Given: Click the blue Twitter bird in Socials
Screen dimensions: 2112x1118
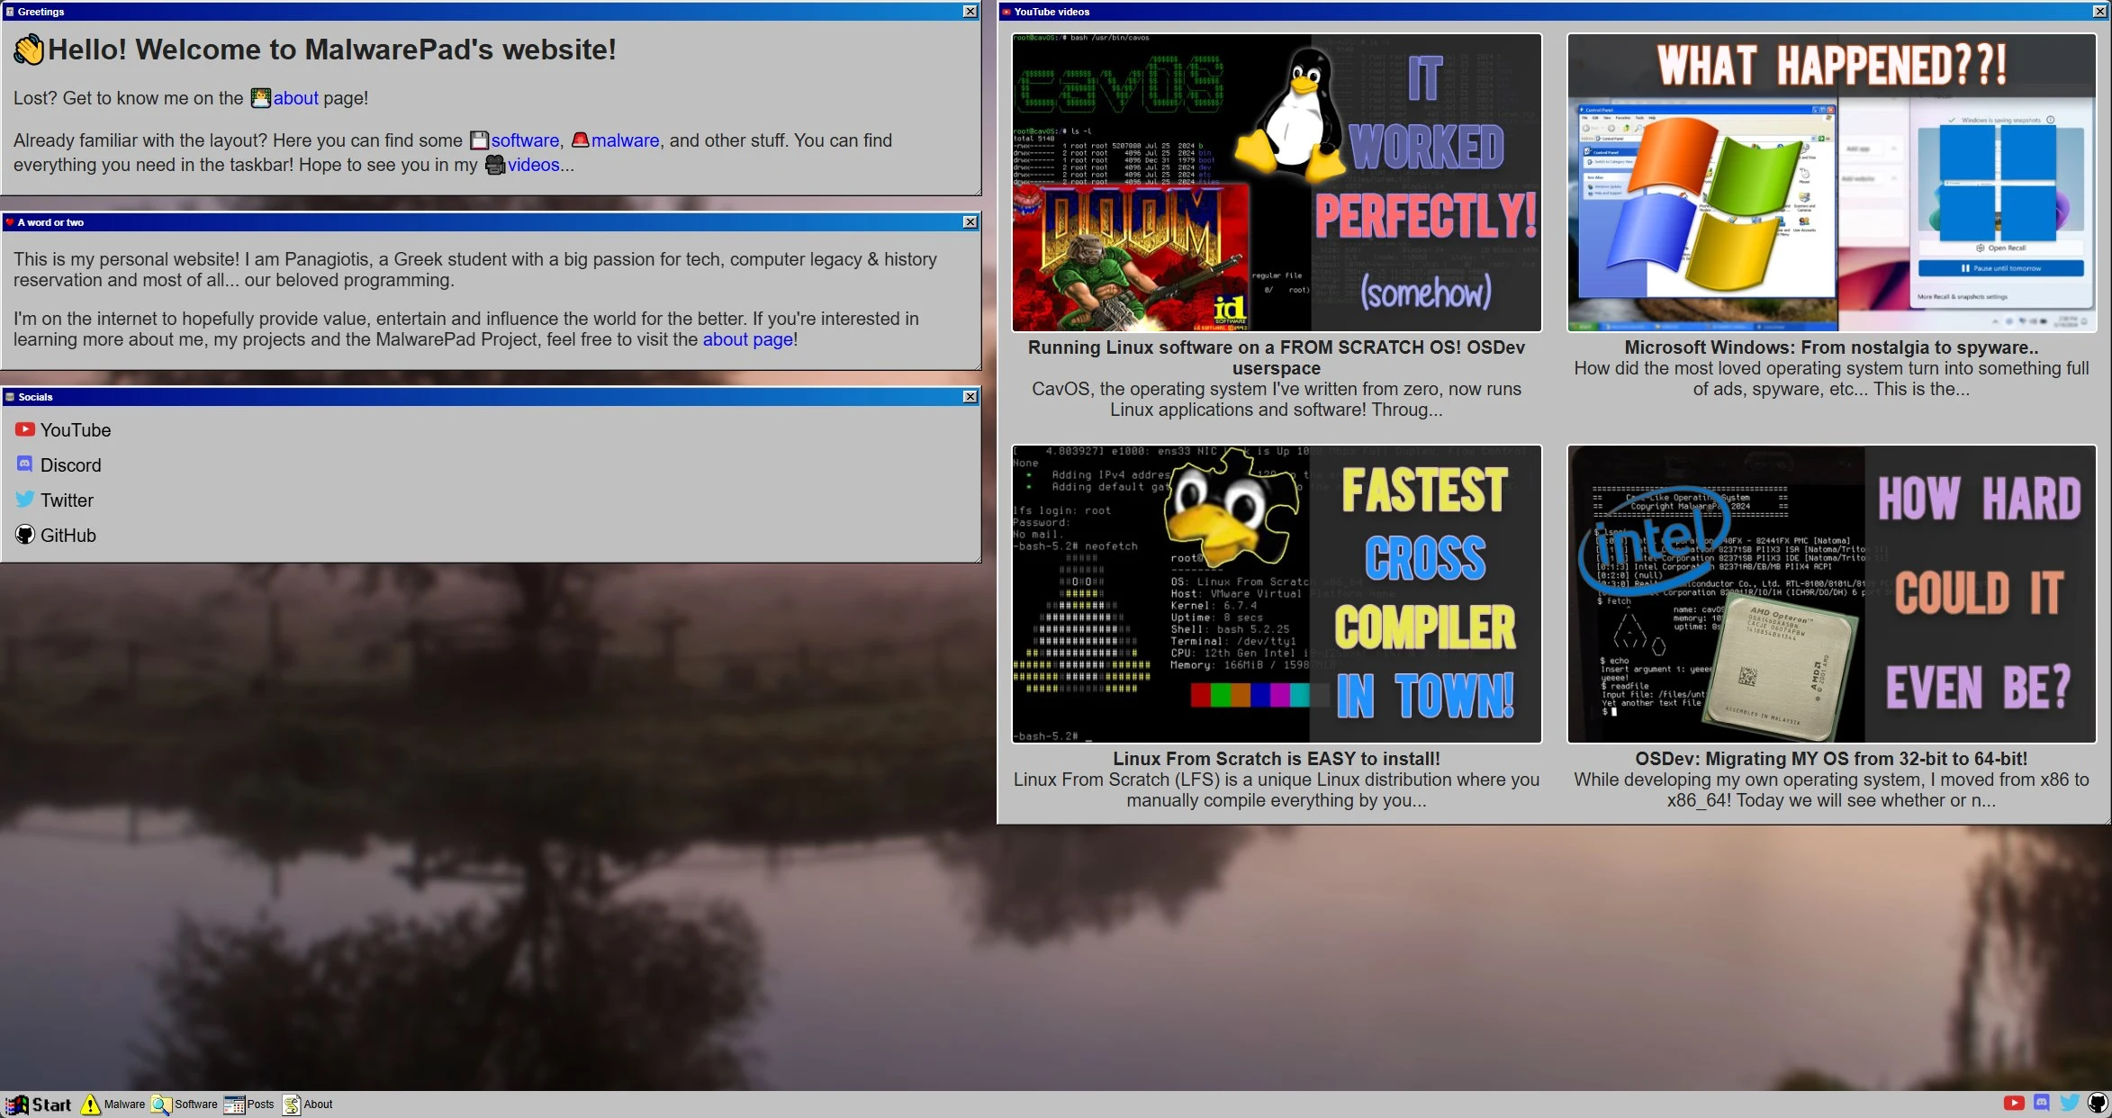Looking at the screenshot, I should 24,499.
